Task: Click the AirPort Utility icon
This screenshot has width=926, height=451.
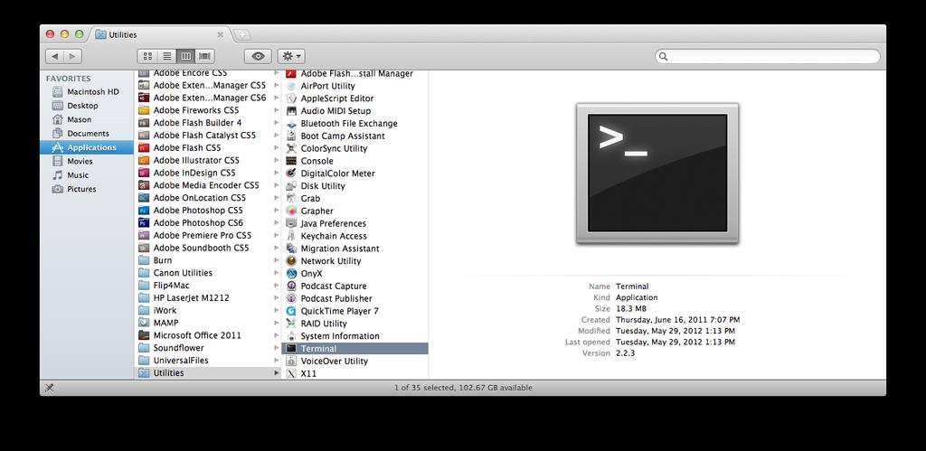Action: pos(291,86)
